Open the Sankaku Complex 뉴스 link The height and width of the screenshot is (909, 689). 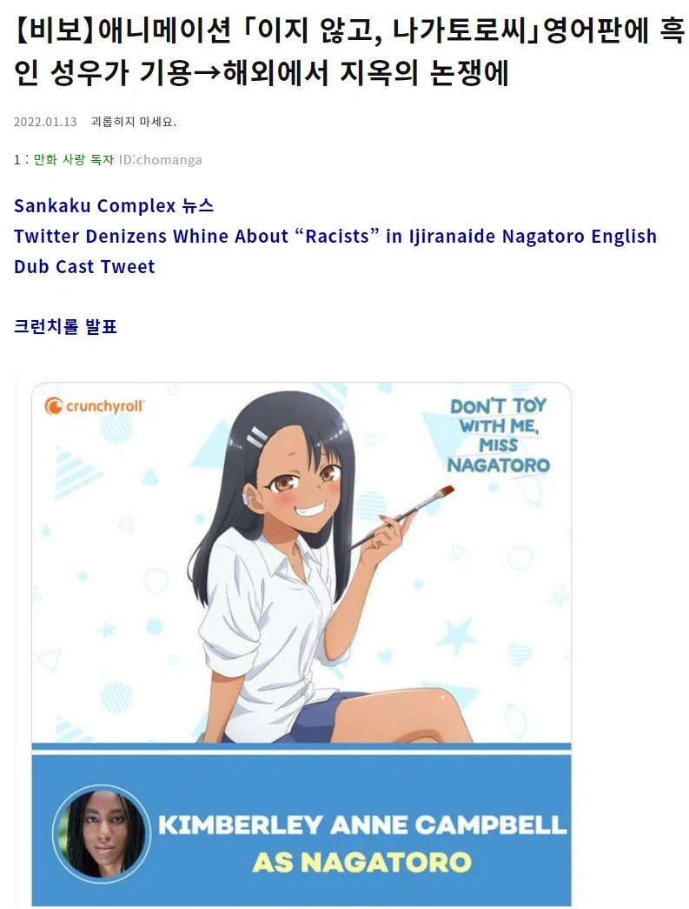point(114,206)
